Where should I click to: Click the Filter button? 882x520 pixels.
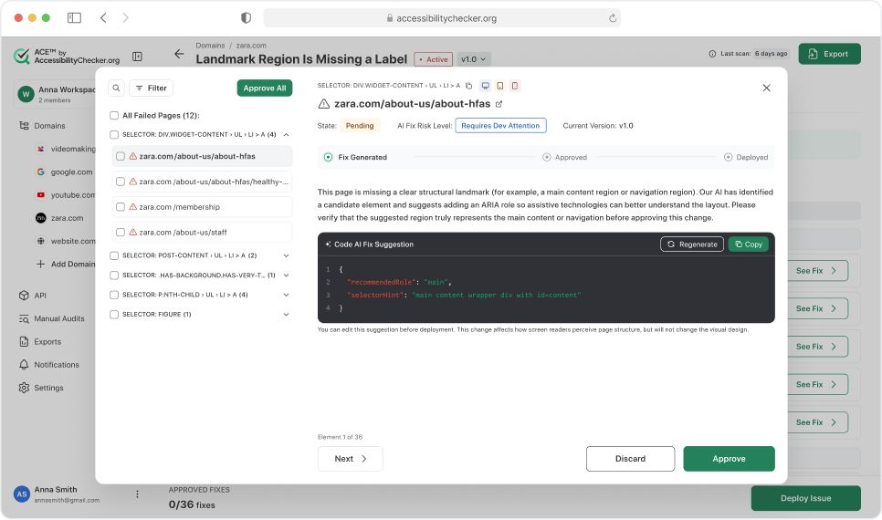coord(152,88)
